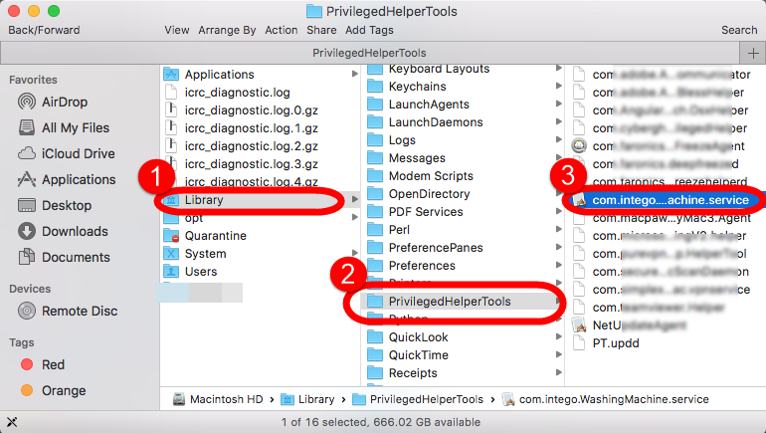Open Arrange By toolbar menu
Screen dimensions: 766x433
pyautogui.click(x=227, y=30)
